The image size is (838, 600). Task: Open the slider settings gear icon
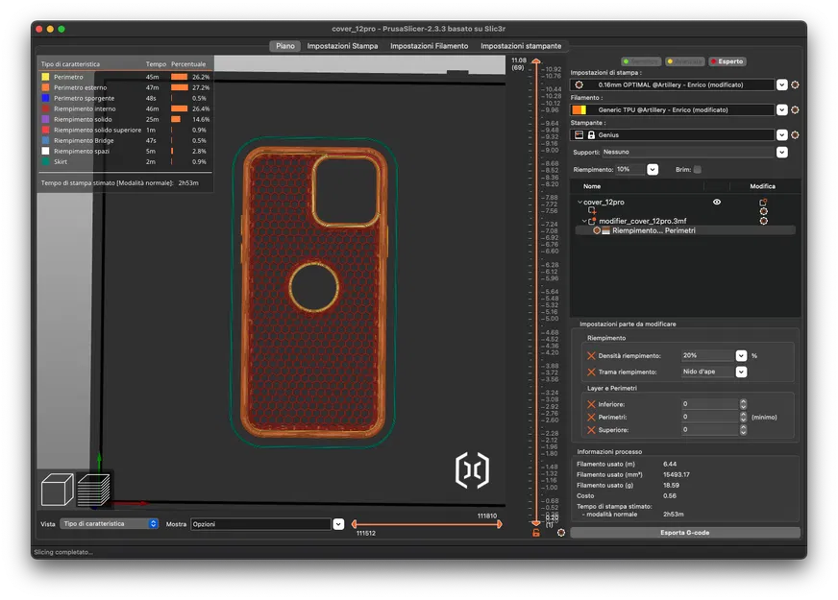point(560,533)
